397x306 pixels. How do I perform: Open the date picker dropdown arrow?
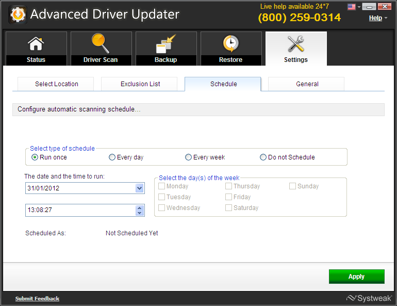(140, 188)
